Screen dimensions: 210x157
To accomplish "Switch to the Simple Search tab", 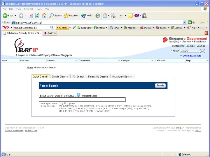I will (60, 76).
